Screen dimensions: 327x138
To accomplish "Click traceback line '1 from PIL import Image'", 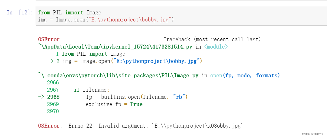I will point(90,54).
